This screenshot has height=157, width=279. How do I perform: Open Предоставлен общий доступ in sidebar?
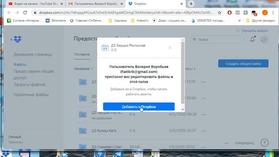tap(34, 75)
